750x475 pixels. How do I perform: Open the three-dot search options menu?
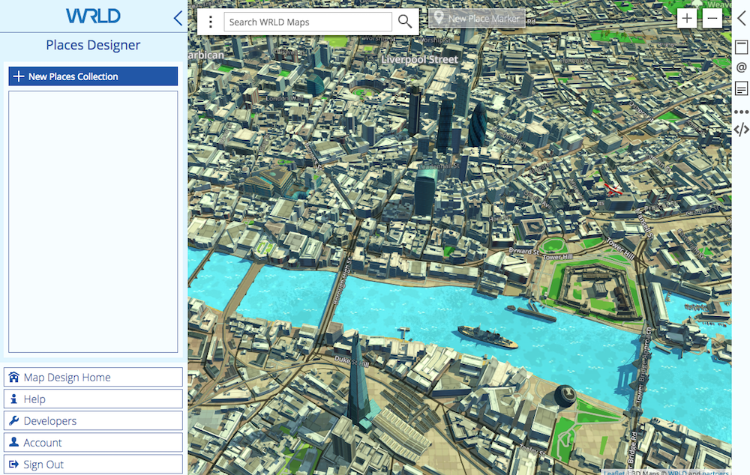211,22
